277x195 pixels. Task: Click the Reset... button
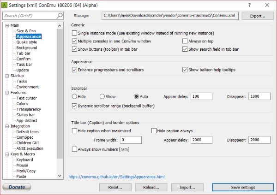pos(115,187)
